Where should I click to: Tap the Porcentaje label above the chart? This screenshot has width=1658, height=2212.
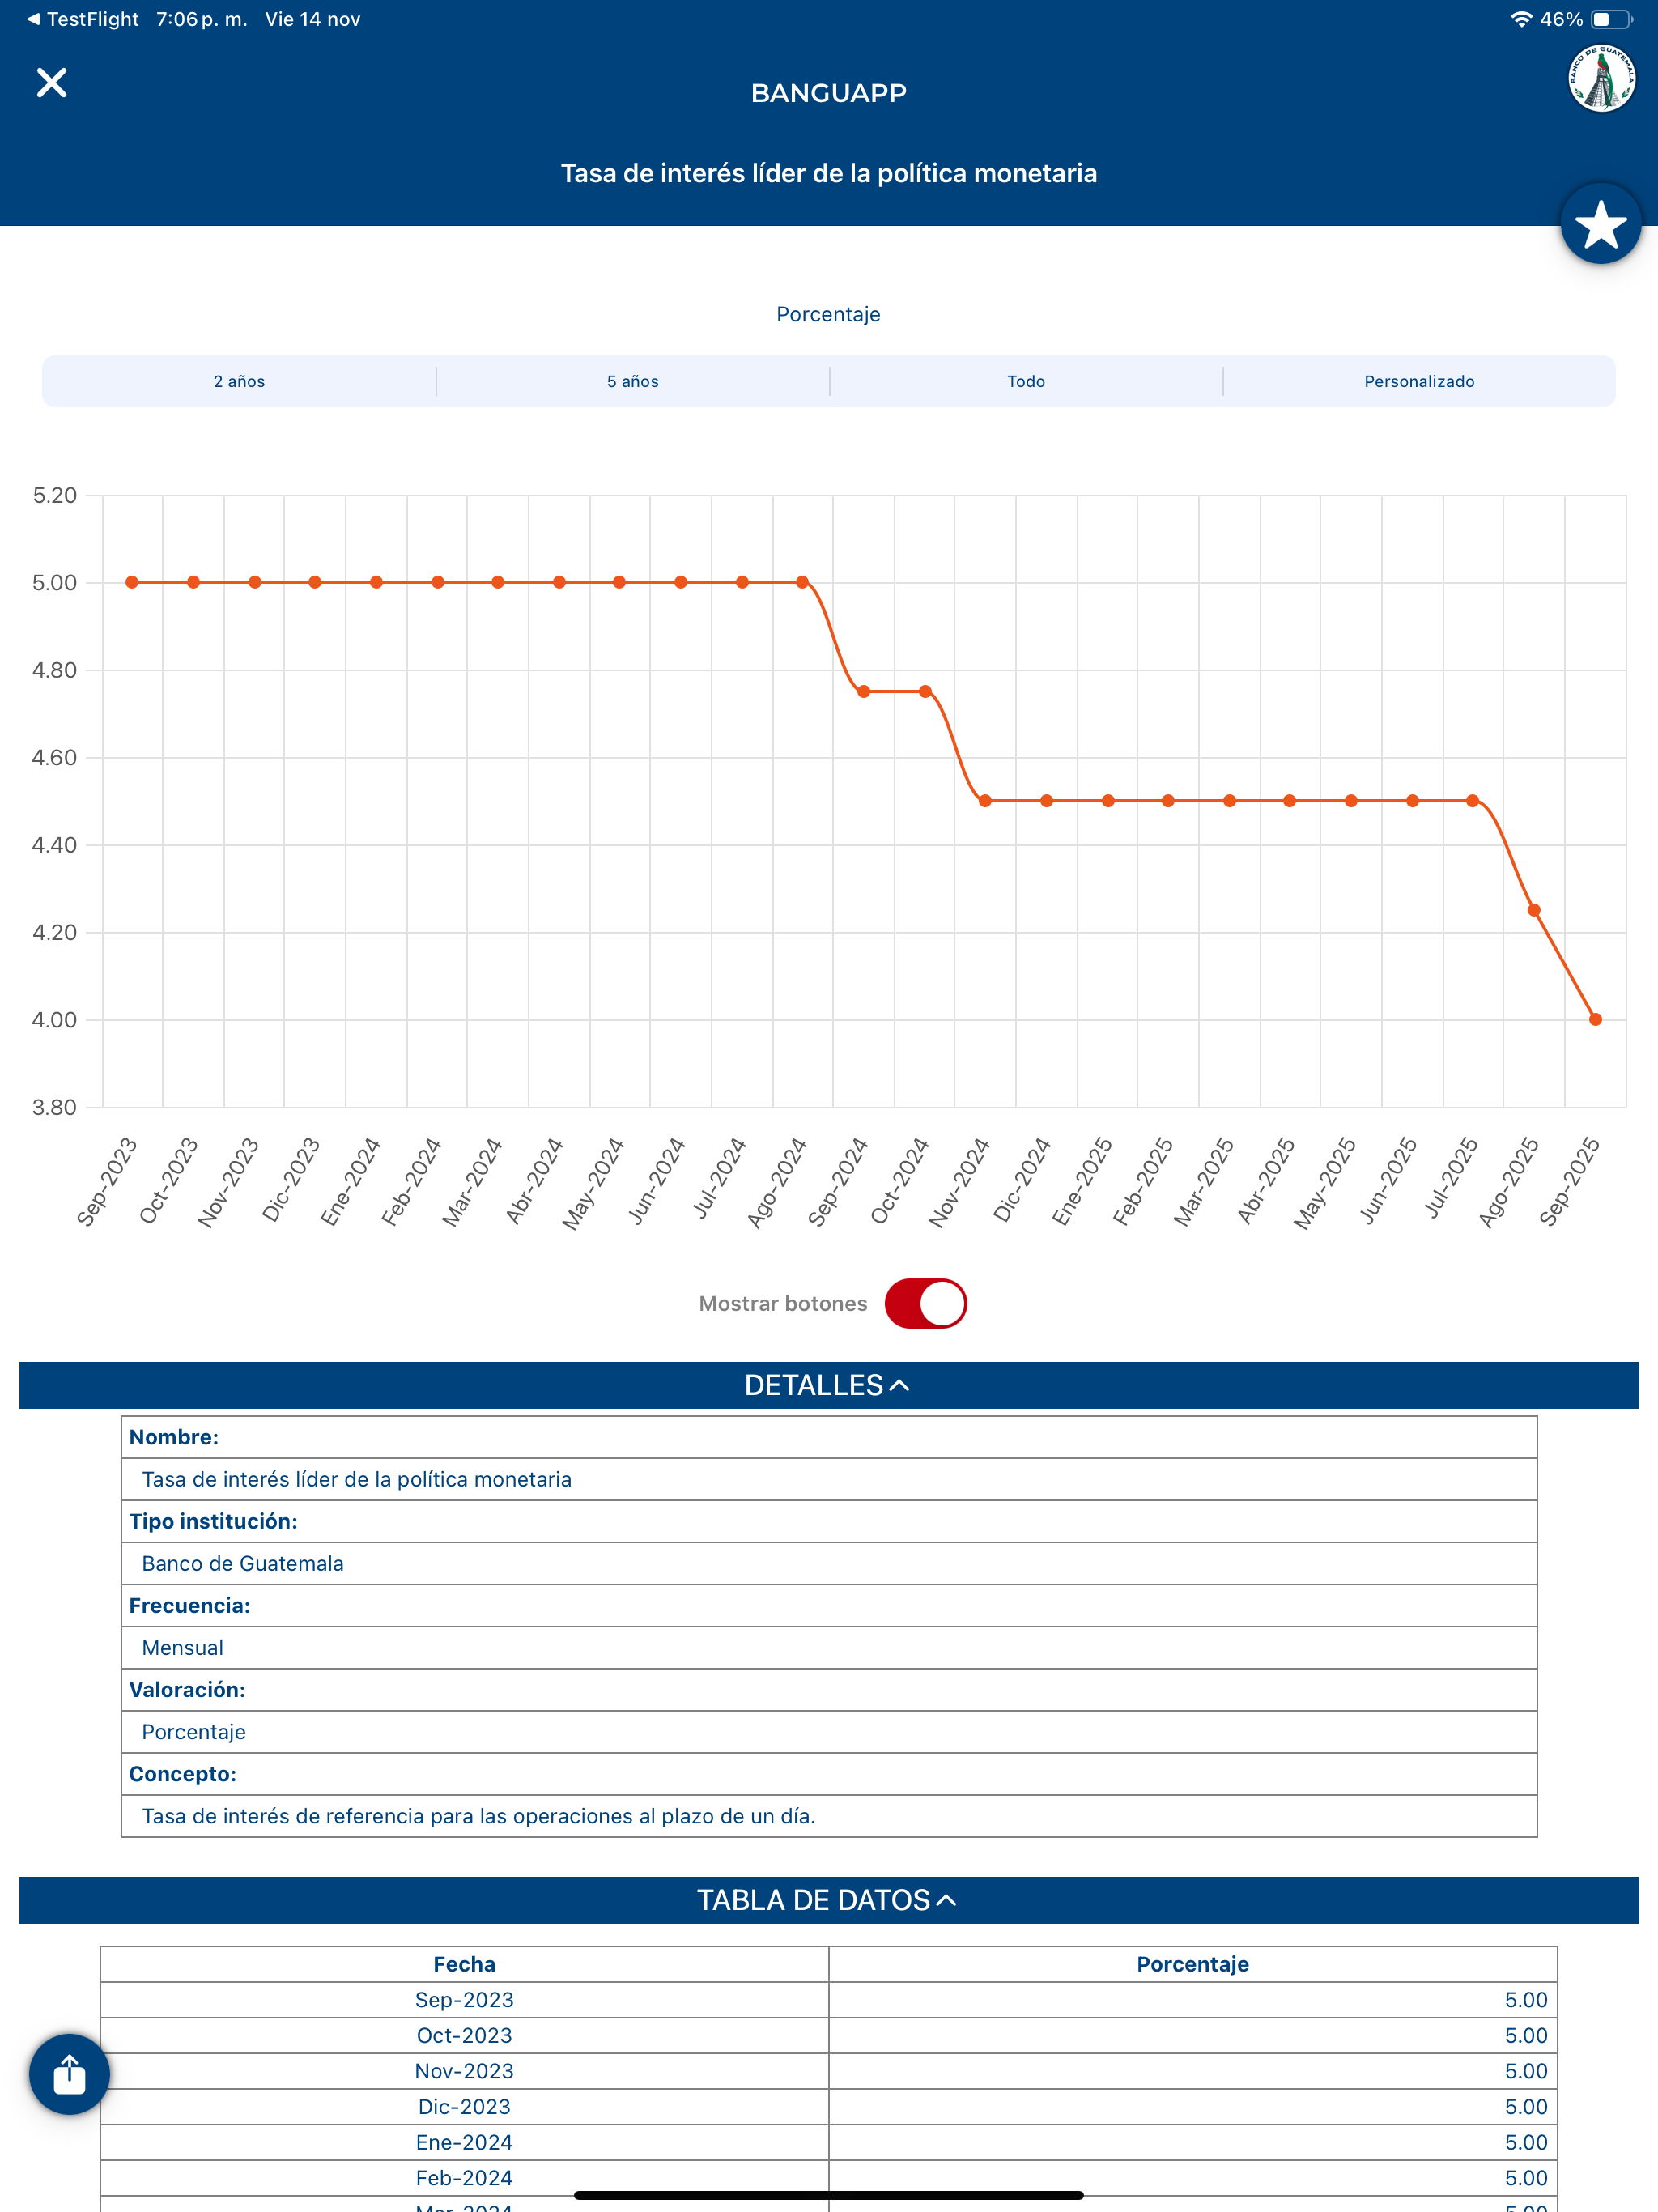click(828, 314)
